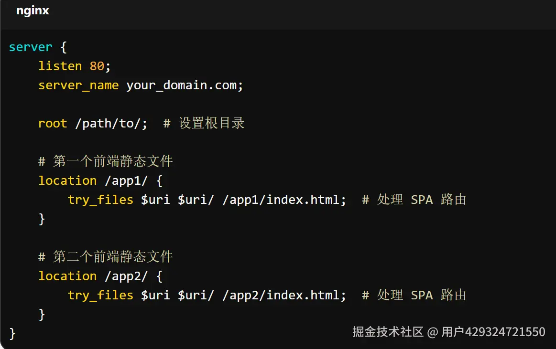The image size is (556, 349).
Task: Click the your_domain.com value
Action: [185, 85]
